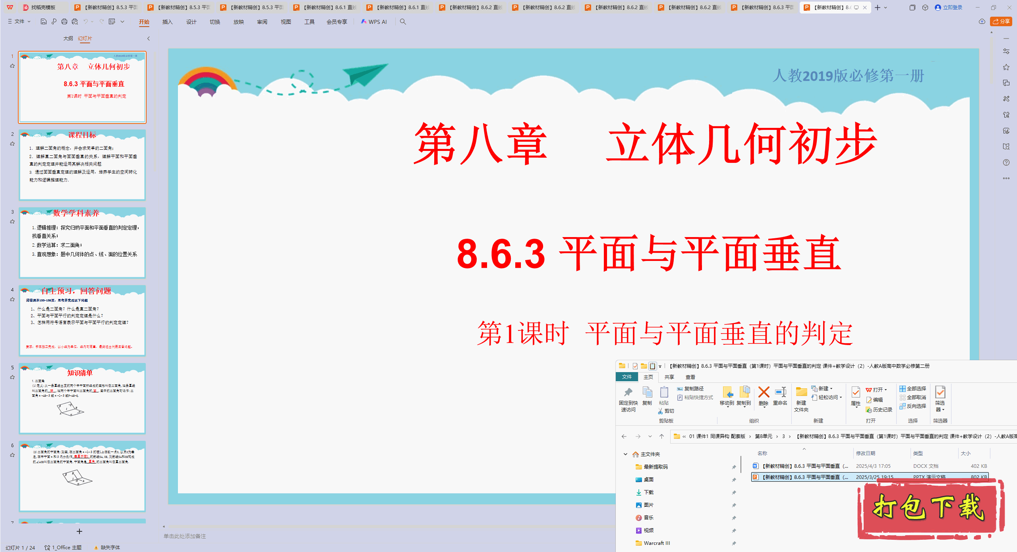1017x552 pixels.
Task: Click the Save icon in WPS toolbar
Action: coord(44,22)
